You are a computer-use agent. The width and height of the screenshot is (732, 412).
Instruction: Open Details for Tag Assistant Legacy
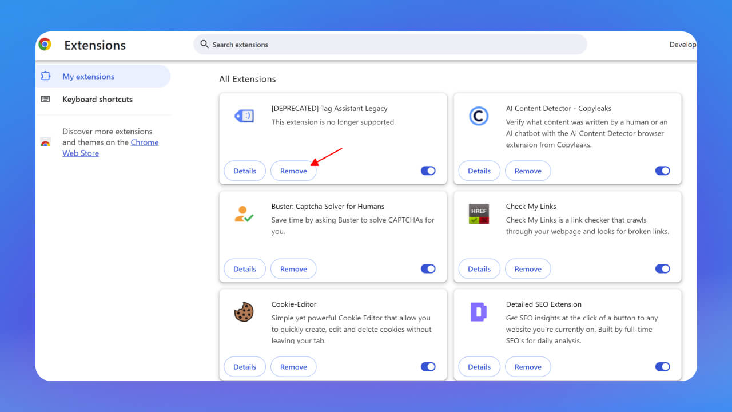click(245, 171)
